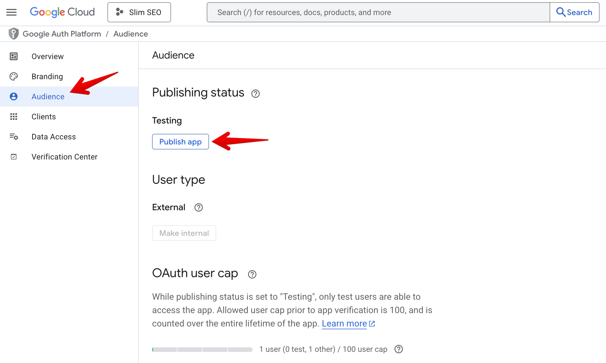Open the Learn more link
The height and width of the screenshot is (363, 606).
coord(348,323)
